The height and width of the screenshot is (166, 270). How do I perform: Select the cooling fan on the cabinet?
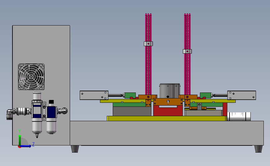(x=31, y=77)
